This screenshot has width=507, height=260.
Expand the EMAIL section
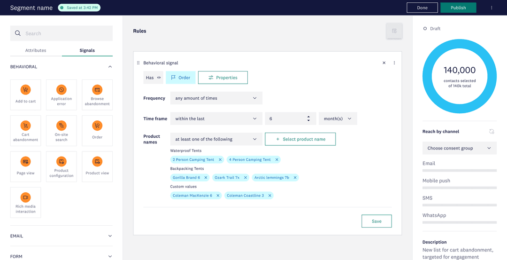[x=110, y=236]
